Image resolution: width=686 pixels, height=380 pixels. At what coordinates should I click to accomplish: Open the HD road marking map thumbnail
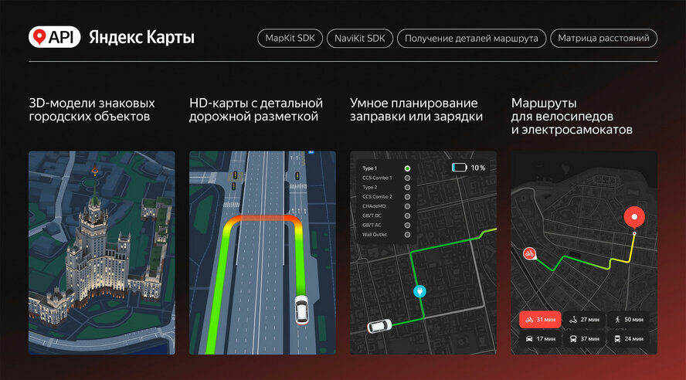(x=263, y=253)
